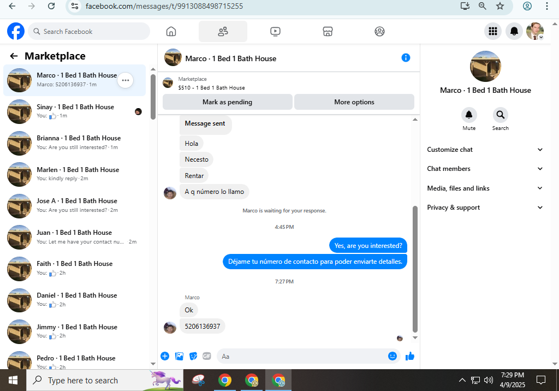Click the chat messages scrollbar
Image resolution: width=559 pixels, height=391 pixels.
point(415,269)
